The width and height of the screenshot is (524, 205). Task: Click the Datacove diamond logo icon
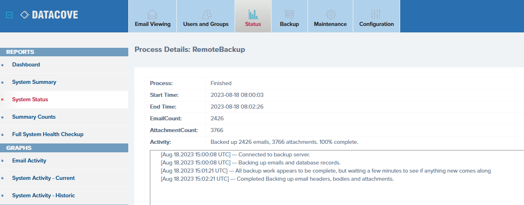pyautogui.click(x=25, y=15)
